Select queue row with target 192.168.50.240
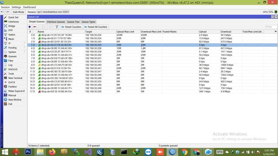This screenshot has width=278, height=156. [x=152, y=65]
